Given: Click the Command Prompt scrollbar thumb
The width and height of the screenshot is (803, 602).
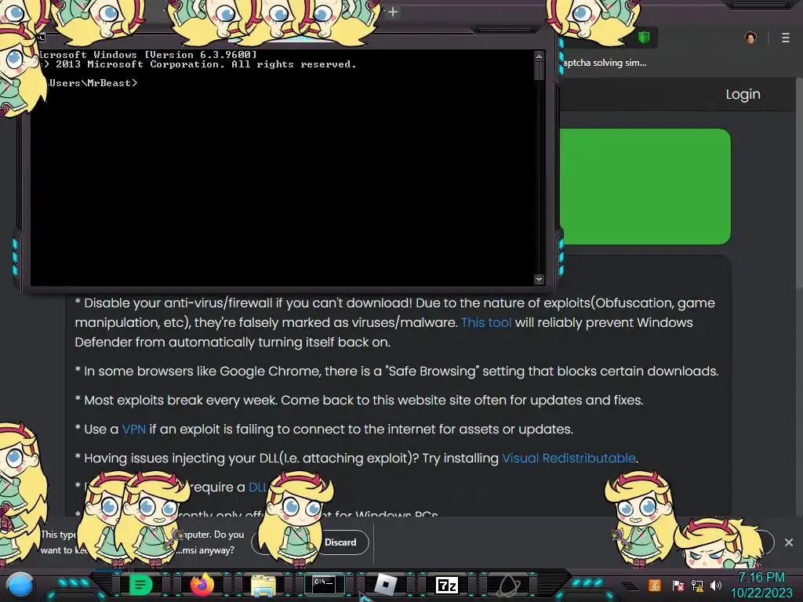Looking at the screenshot, I should [x=539, y=70].
